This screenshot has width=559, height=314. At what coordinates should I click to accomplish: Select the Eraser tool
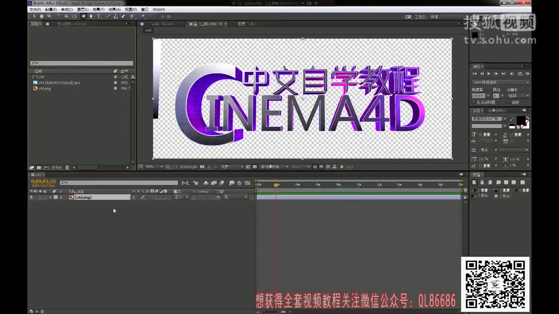123,17
